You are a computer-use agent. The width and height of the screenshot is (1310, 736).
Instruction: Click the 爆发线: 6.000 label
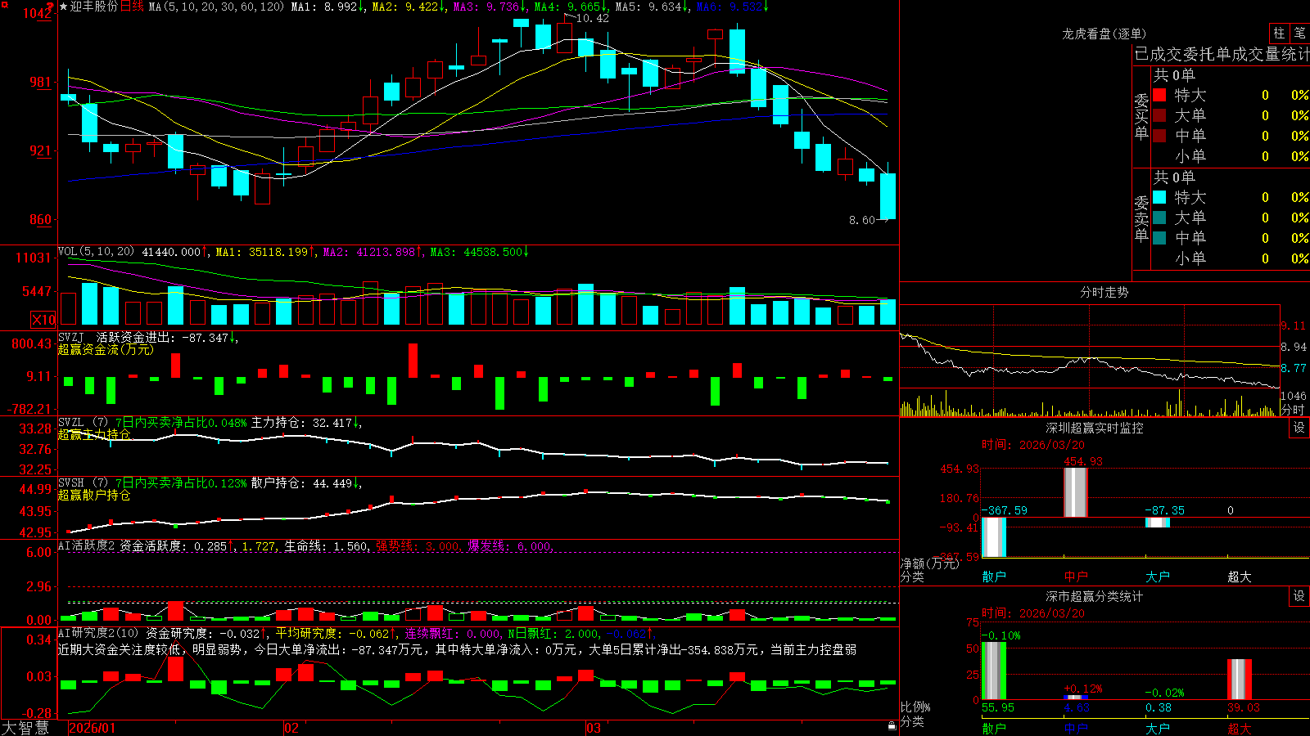tap(509, 546)
